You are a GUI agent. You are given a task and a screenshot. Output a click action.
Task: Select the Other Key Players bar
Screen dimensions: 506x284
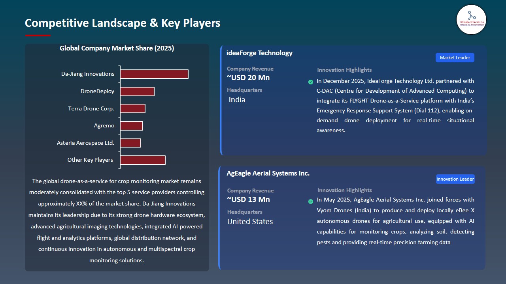coord(143,160)
